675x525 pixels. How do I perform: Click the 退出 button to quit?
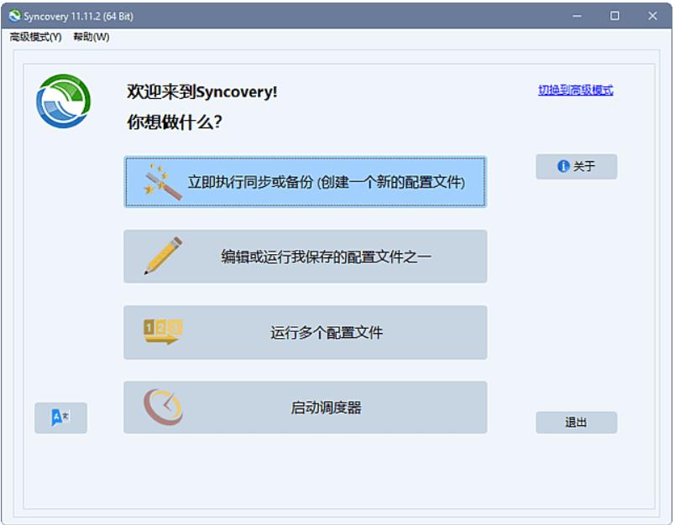[577, 422]
